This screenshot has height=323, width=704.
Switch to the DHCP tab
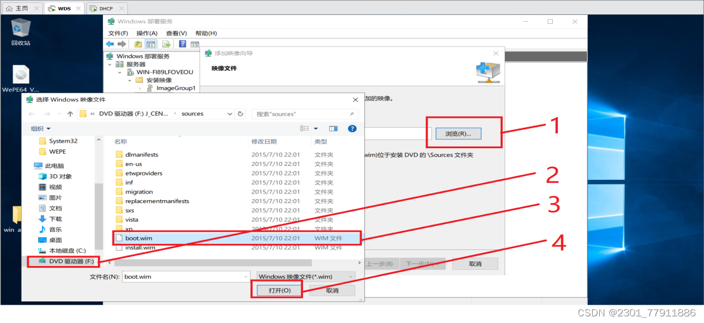pos(106,8)
